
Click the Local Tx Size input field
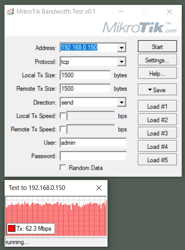click(x=85, y=75)
